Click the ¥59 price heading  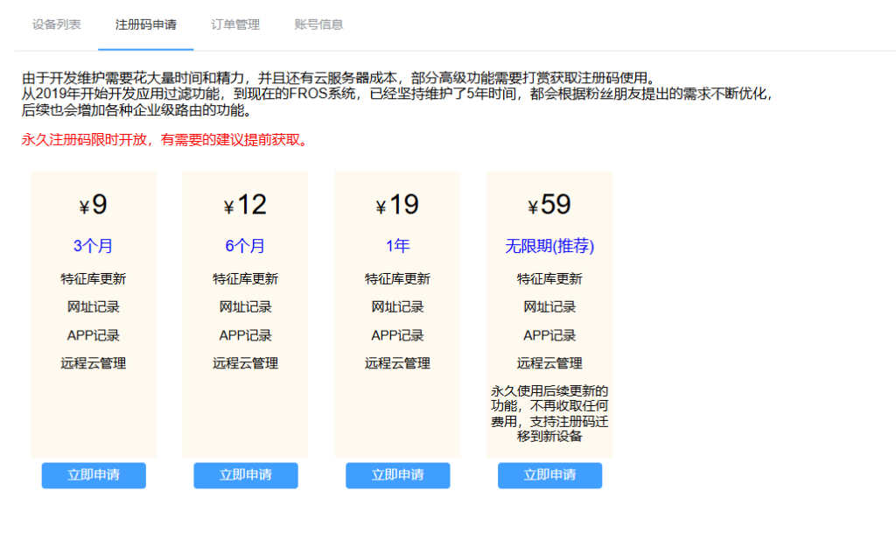(549, 205)
